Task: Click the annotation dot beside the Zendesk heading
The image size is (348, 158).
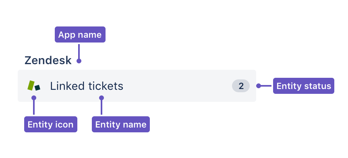Action: tap(79, 61)
